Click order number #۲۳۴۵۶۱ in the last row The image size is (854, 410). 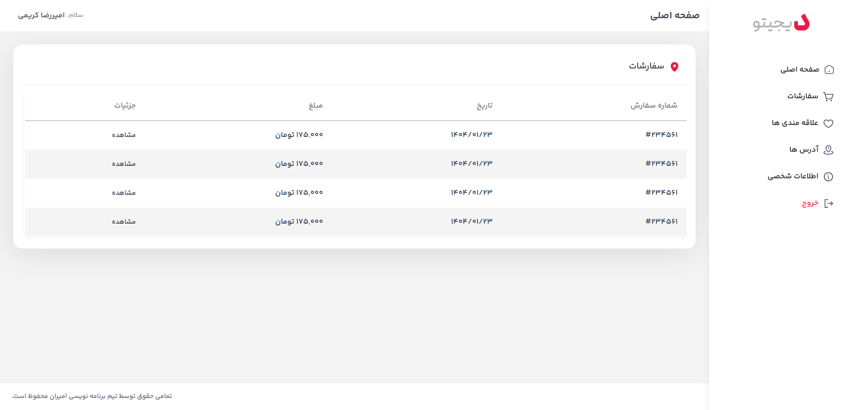pyautogui.click(x=661, y=221)
